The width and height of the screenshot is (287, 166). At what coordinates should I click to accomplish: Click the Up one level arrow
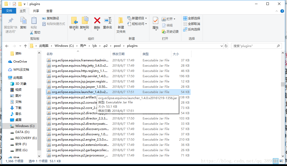click(x=25, y=46)
